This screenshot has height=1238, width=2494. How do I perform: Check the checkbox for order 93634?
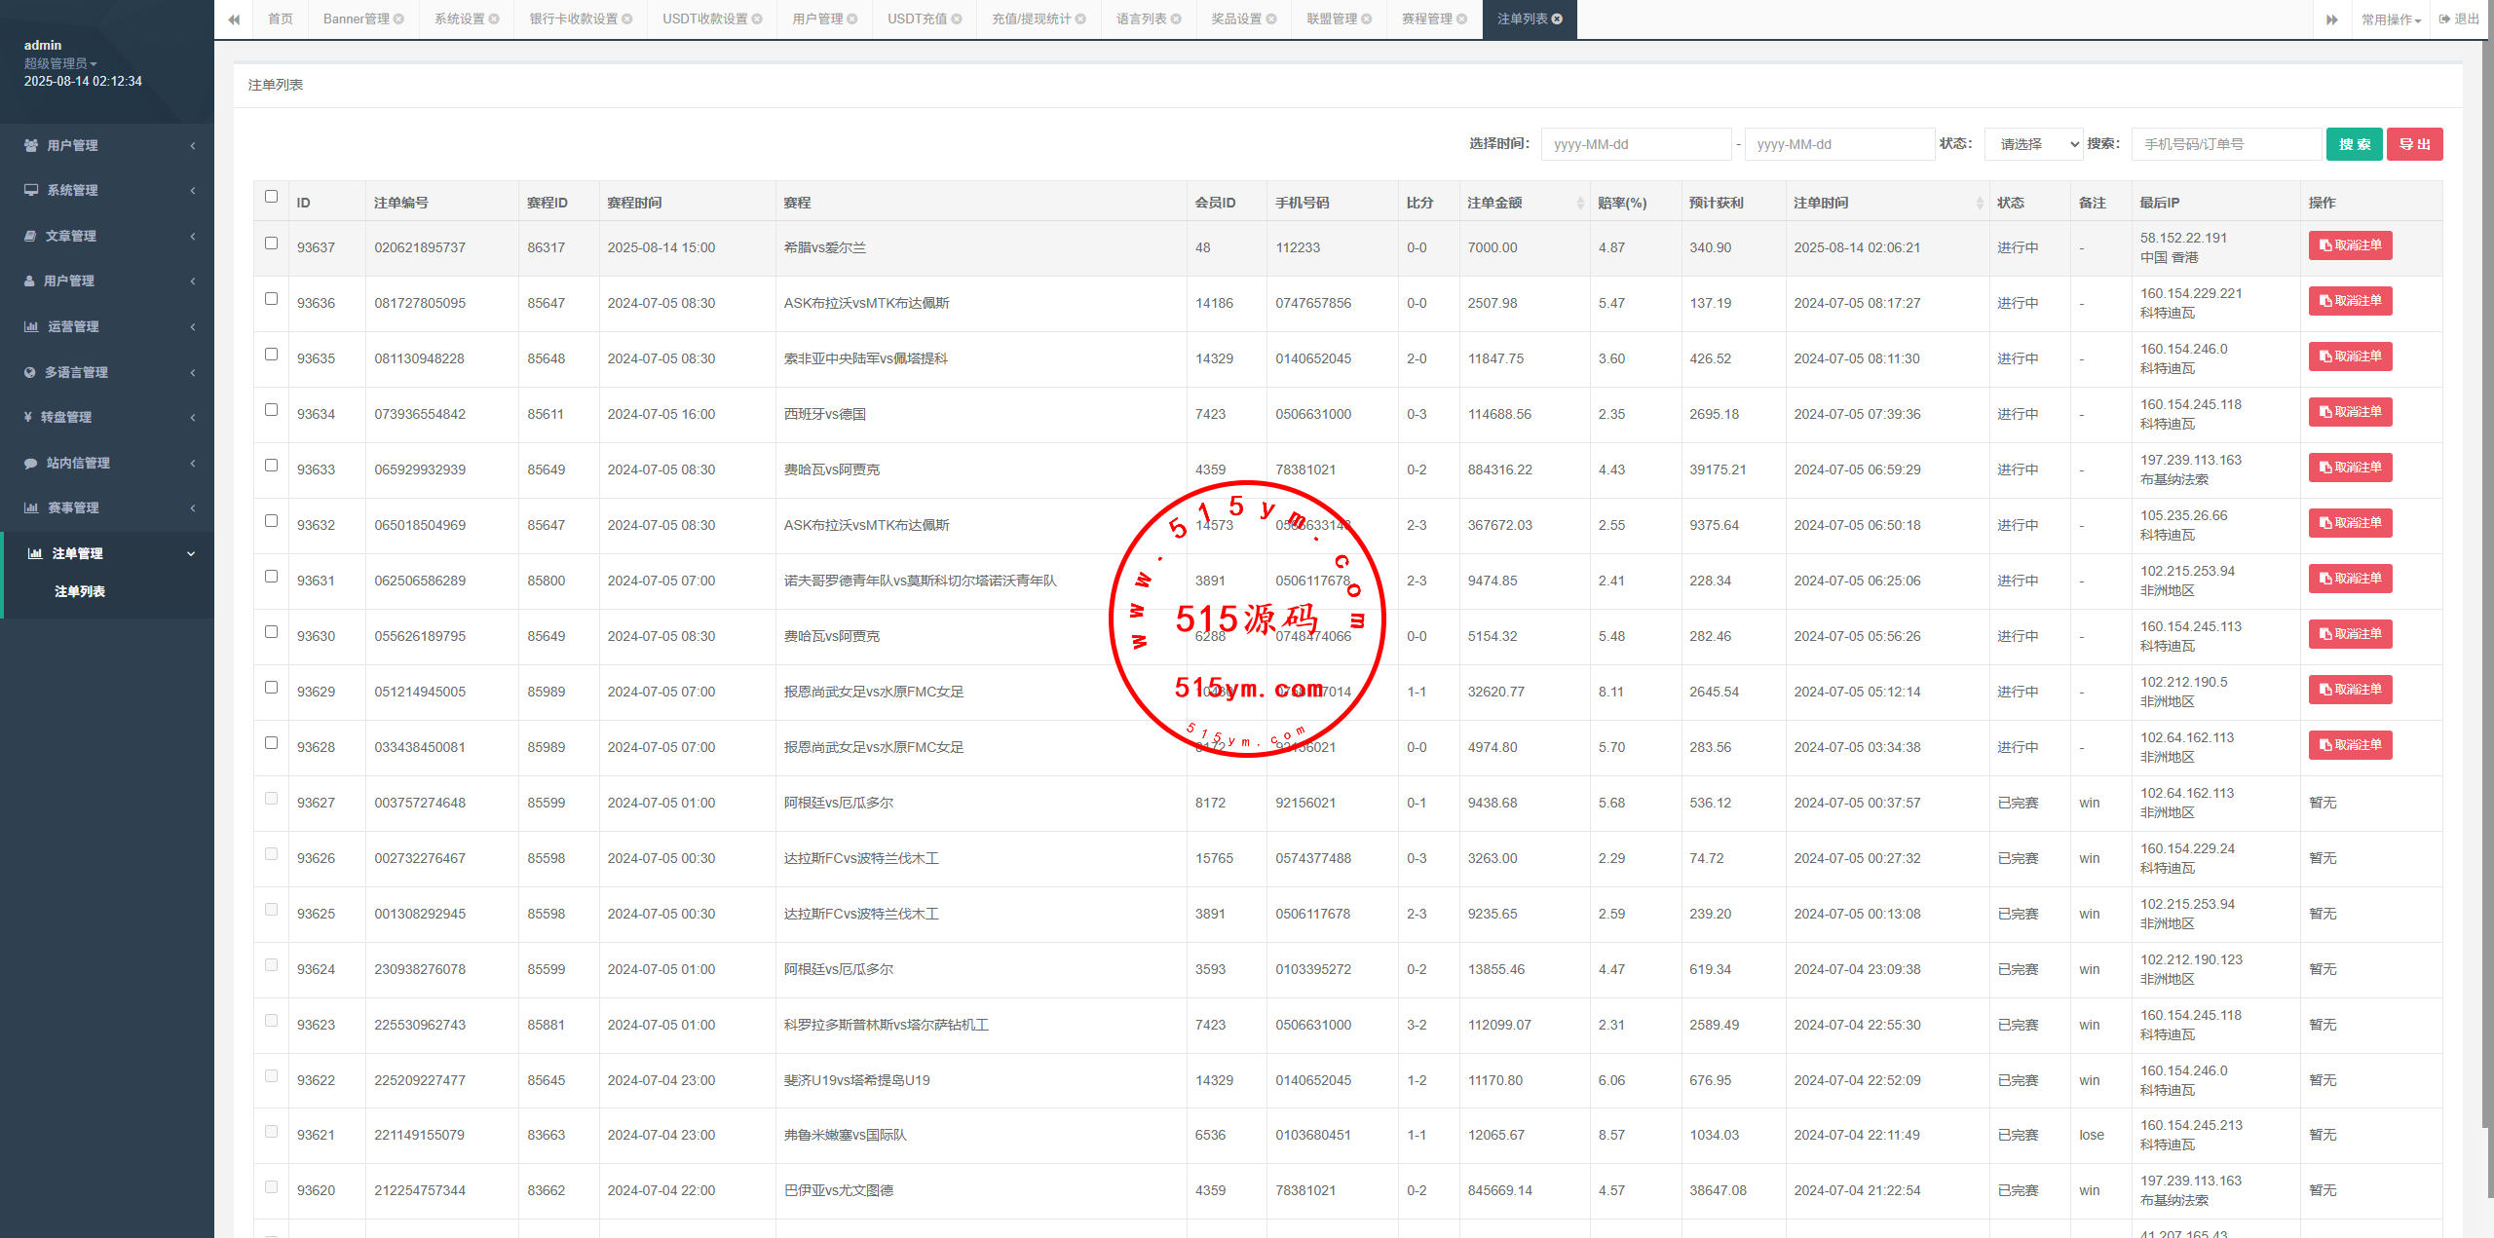(271, 410)
